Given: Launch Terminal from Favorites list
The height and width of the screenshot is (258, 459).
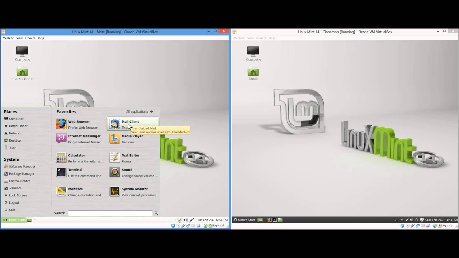Looking at the screenshot, I should point(75,172).
